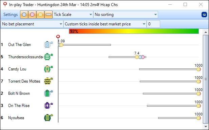Click On The Rise purple silks icon

(x=48, y=105)
